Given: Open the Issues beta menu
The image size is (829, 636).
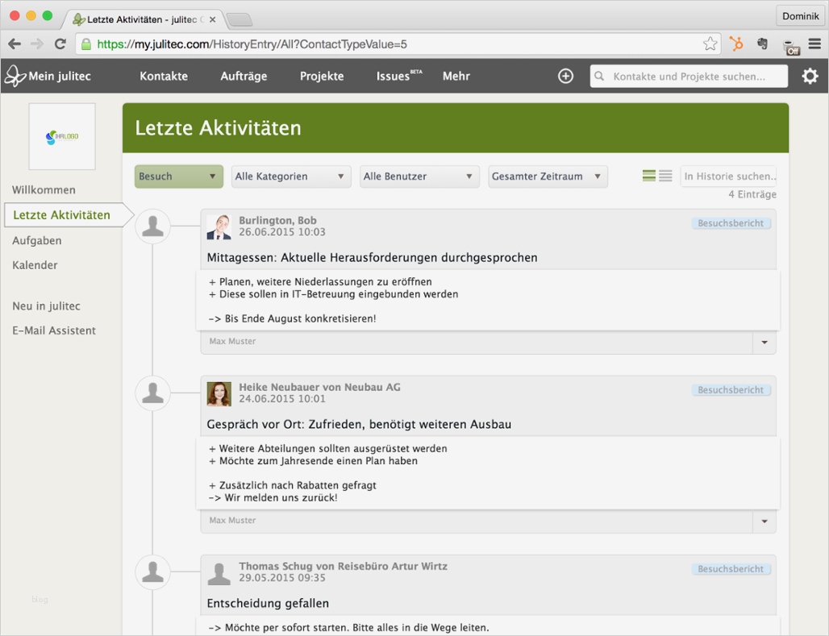Looking at the screenshot, I should pos(399,76).
